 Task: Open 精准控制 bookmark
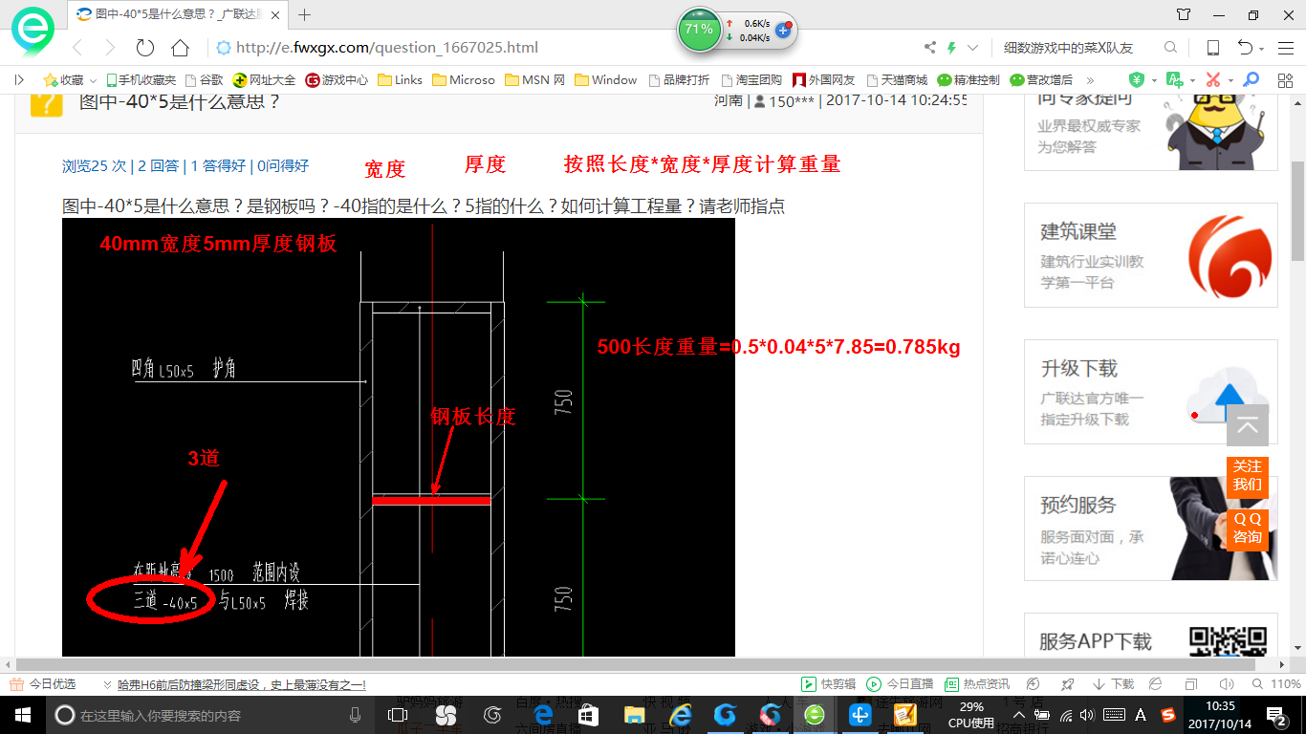coord(969,80)
